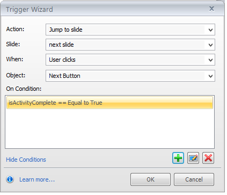
Task: Open the Learn more... link
Action: tap(37, 179)
